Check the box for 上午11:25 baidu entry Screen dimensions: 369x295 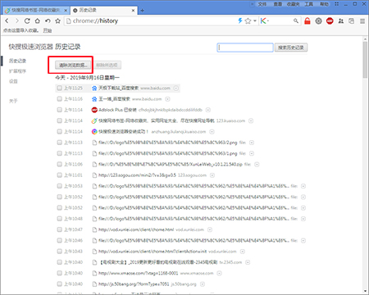(x=59, y=88)
